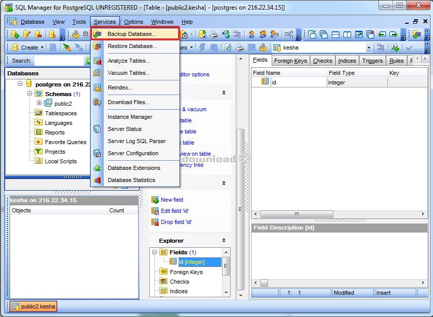Click the tile windows vertically icon
This screenshot has width=433, height=317.
345,34
